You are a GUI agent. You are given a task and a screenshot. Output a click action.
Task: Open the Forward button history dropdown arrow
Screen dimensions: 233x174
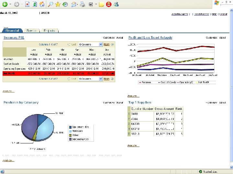22,4
